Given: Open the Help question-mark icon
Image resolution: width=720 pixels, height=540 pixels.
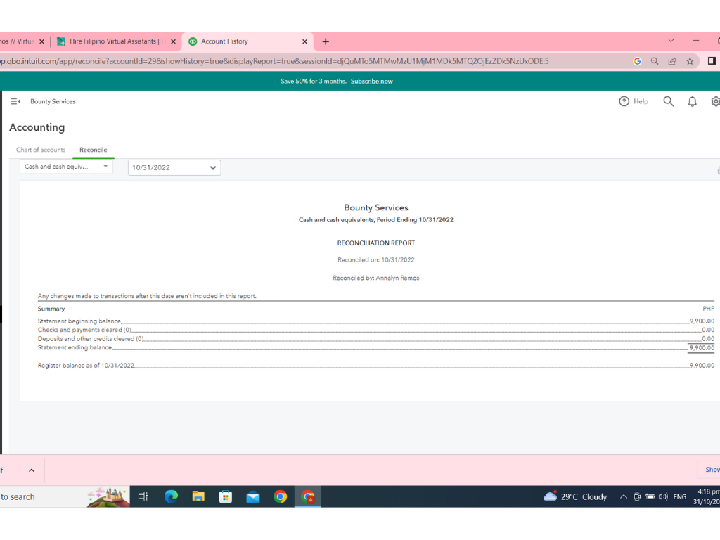Looking at the screenshot, I should coord(624,101).
